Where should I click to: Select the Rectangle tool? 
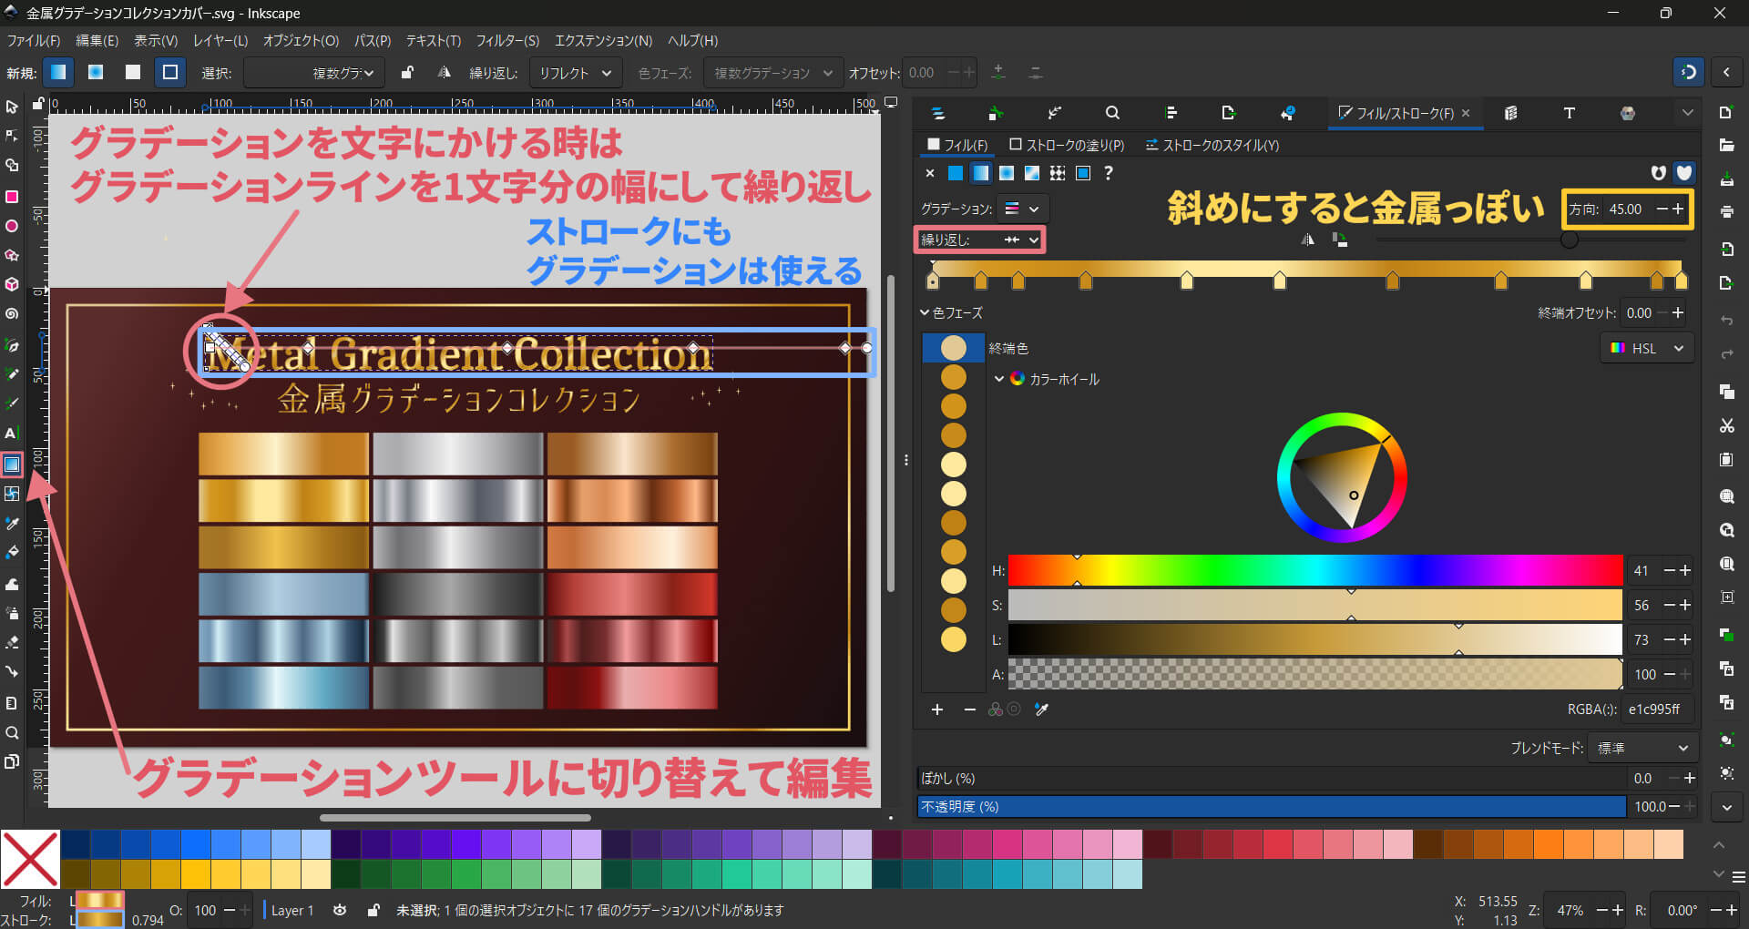point(12,196)
